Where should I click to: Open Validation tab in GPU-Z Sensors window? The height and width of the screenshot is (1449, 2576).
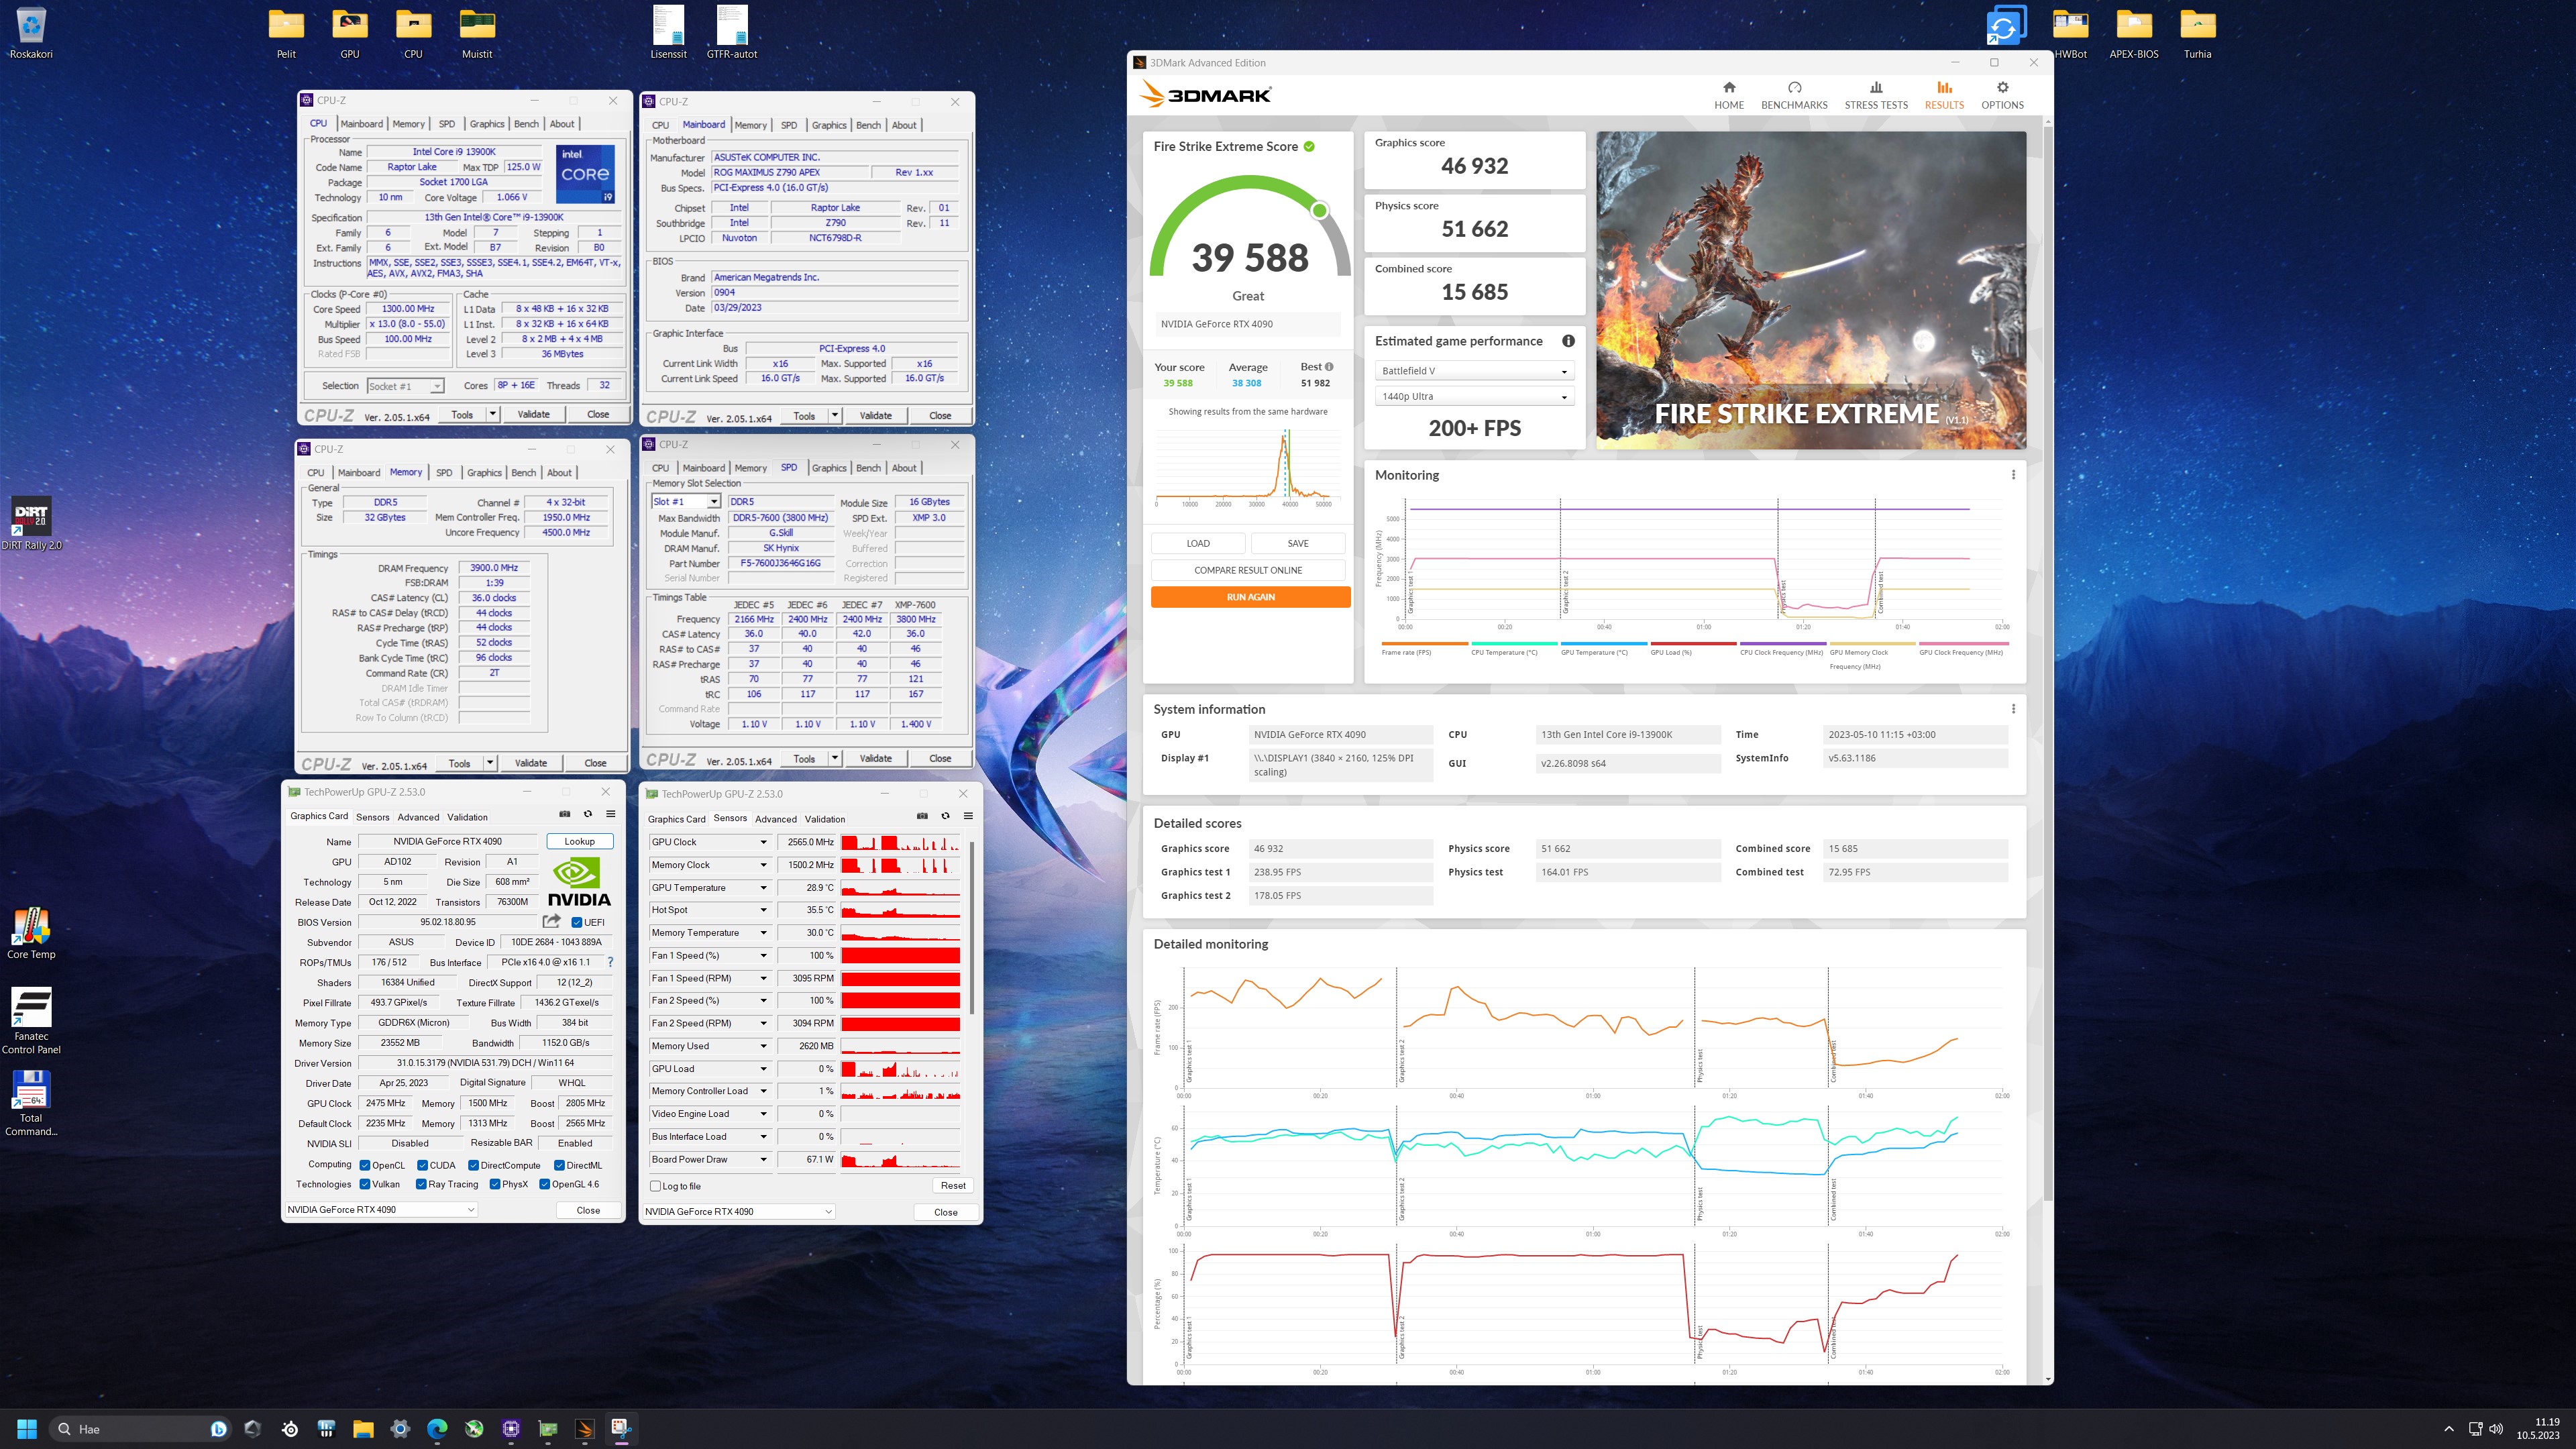pos(825,819)
